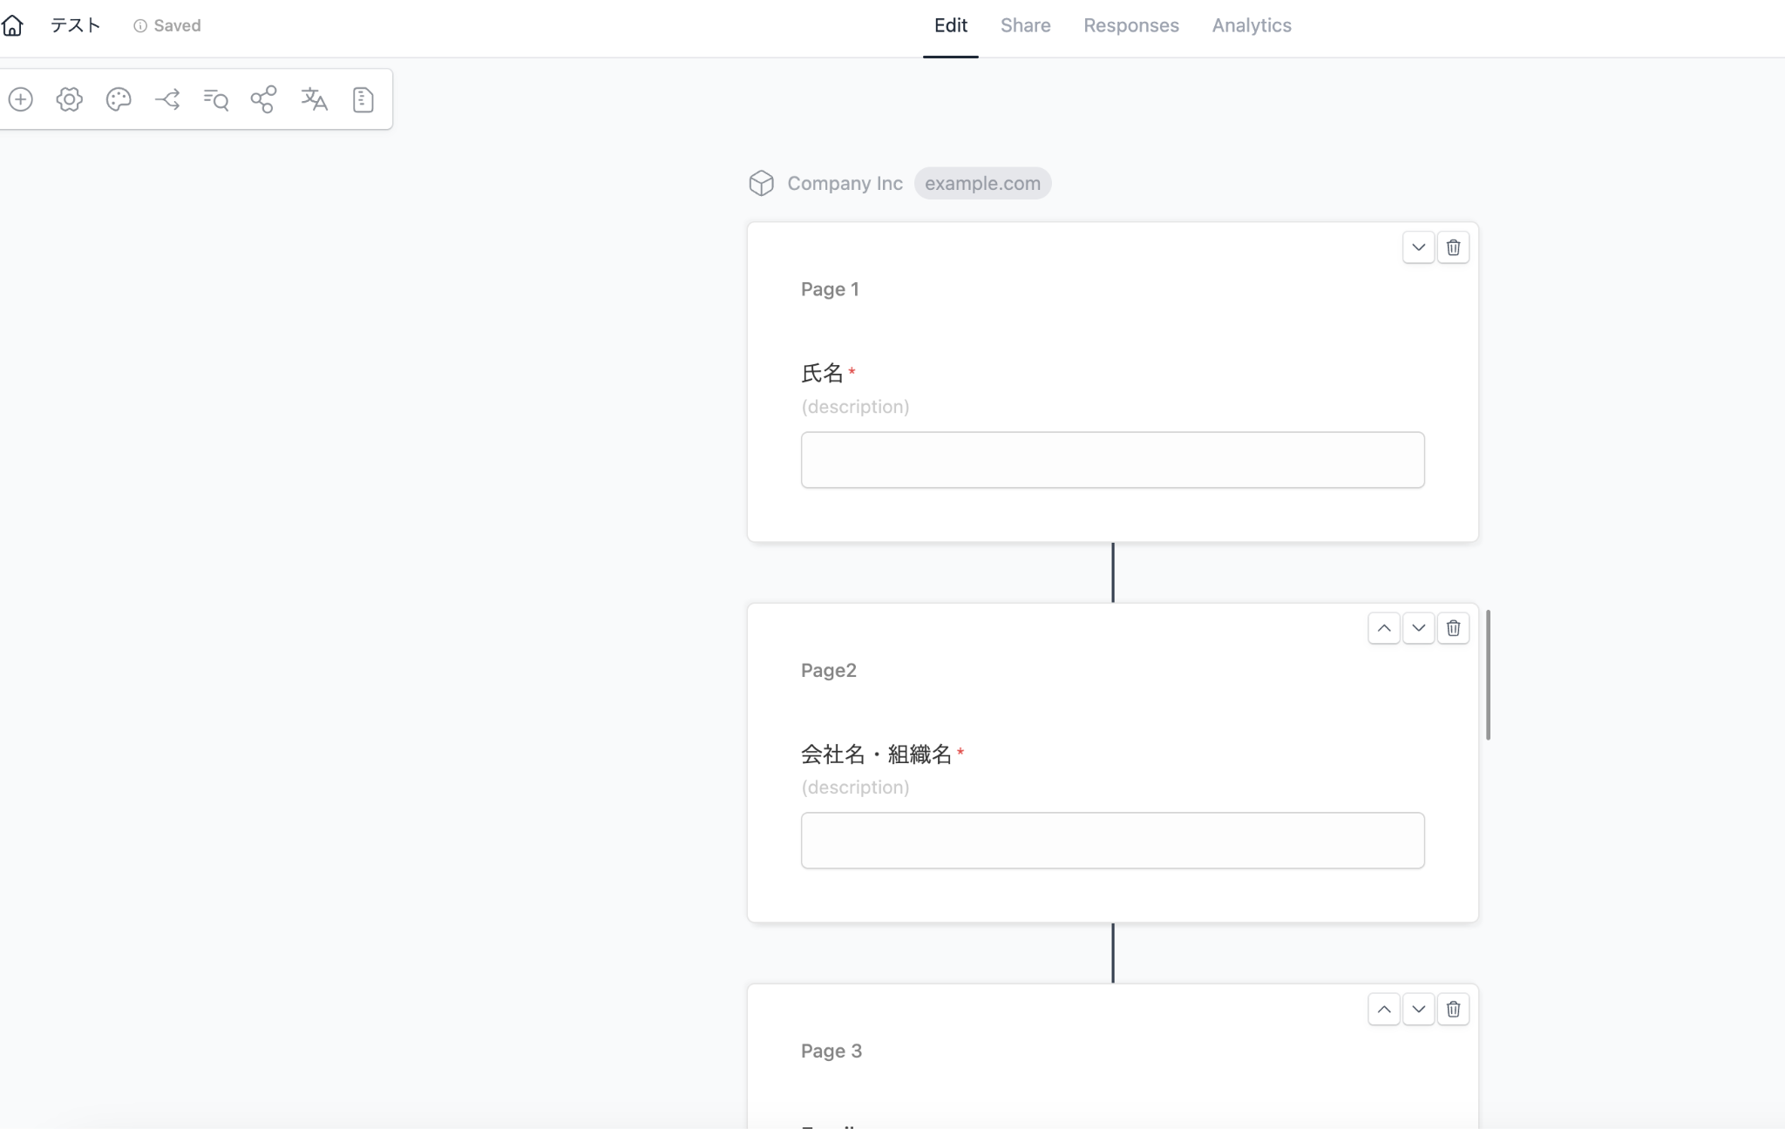Click the document page icon
Image resolution: width=1785 pixels, height=1129 pixels.
363,99
